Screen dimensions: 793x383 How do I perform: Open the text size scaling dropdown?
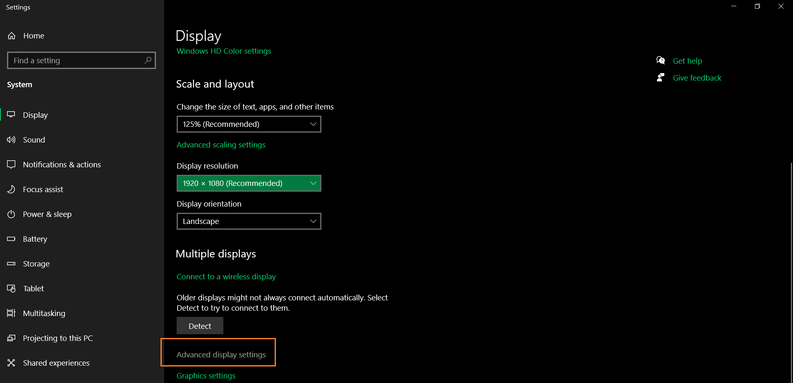[x=248, y=124]
